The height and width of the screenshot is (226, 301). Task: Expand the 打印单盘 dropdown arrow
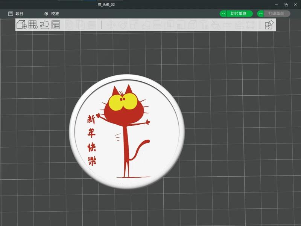click(260, 14)
